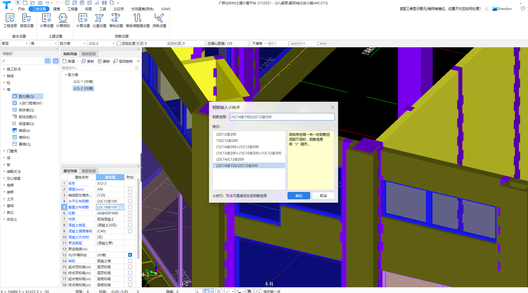Image resolution: width=528 pixels, height=293 pixels.
Task: Click the open folder icon
Action: click(32, 3)
